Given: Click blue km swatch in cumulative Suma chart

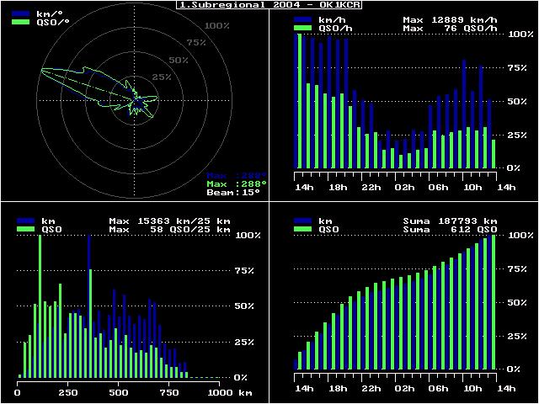Looking at the screenshot, I should (x=301, y=221).
